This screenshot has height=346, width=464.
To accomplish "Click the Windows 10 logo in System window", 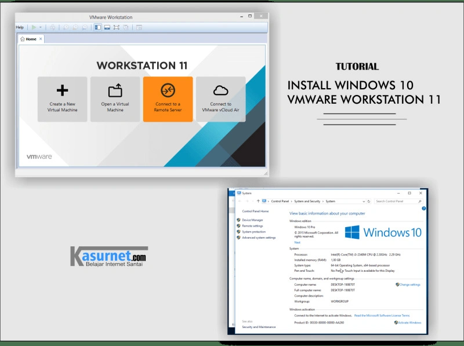I will click(x=383, y=232).
